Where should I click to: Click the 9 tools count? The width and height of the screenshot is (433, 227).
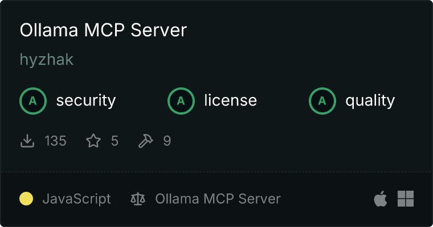167,141
